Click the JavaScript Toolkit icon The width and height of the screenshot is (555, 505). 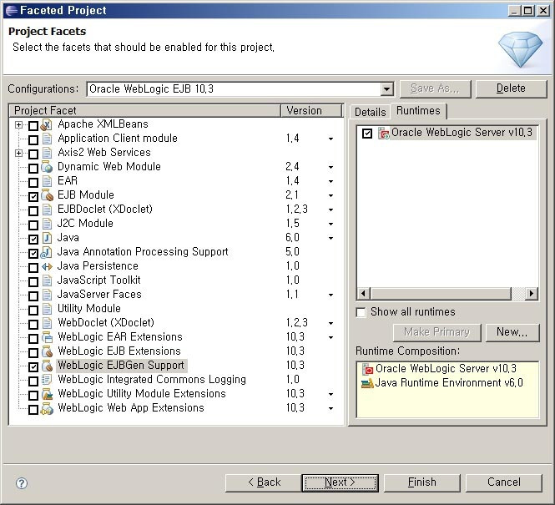click(x=47, y=280)
